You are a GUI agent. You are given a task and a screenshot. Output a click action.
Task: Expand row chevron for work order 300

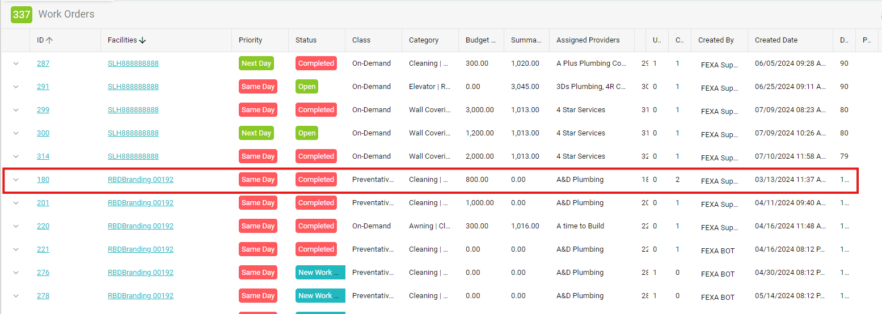pyautogui.click(x=16, y=133)
